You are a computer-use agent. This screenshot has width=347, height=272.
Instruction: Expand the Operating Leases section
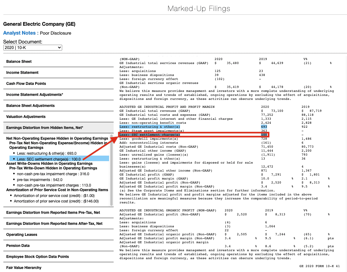(58, 235)
